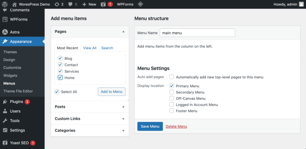Switch to the View All tab
This screenshot has height=149, width=306.
[90, 48]
